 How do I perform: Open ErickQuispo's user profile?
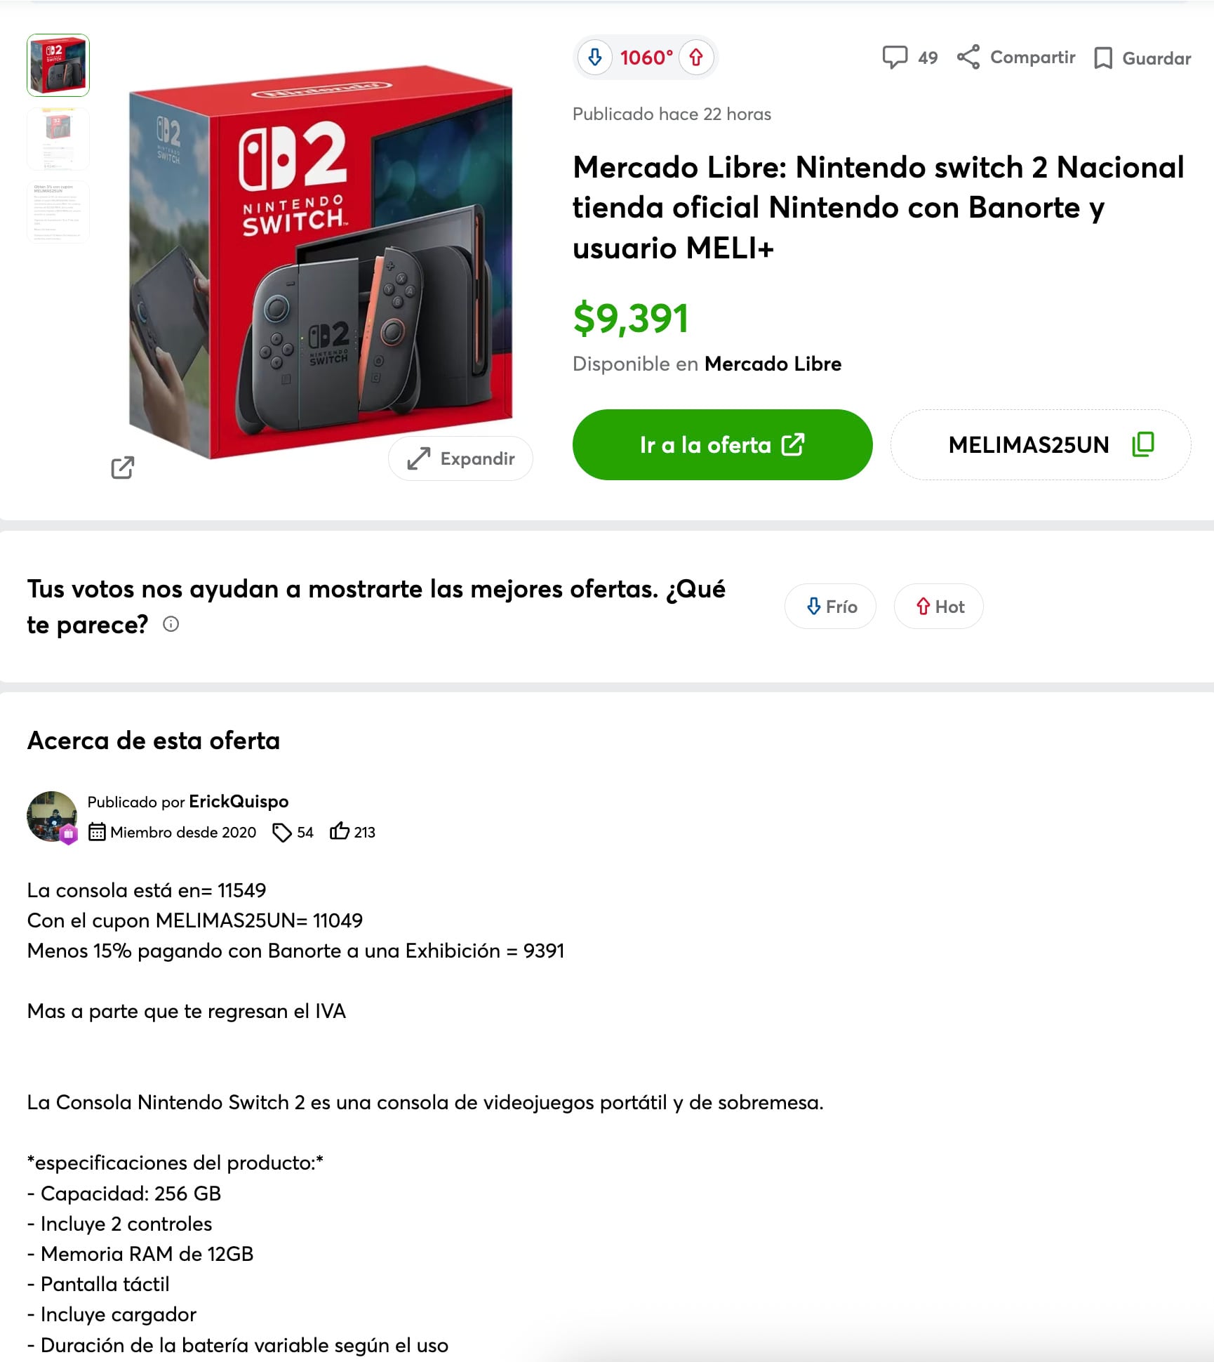[x=239, y=802]
